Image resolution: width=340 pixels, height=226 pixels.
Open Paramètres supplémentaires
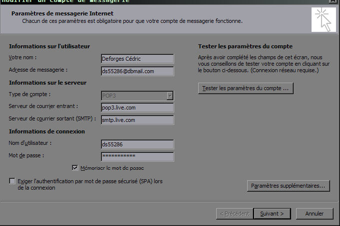(x=289, y=186)
